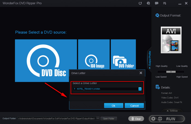Open the drive letter dropdown arrow
The image size is (191, 124).
pyautogui.click(x=140, y=89)
